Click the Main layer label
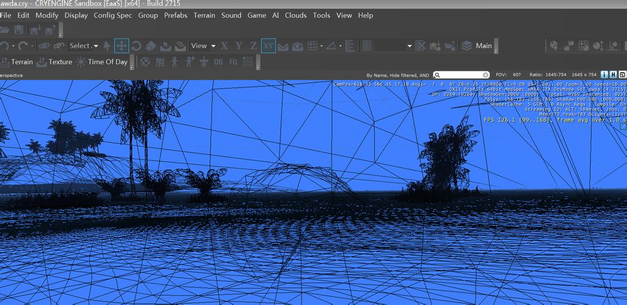Viewport: 627px width, 305px height. click(x=483, y=46)
